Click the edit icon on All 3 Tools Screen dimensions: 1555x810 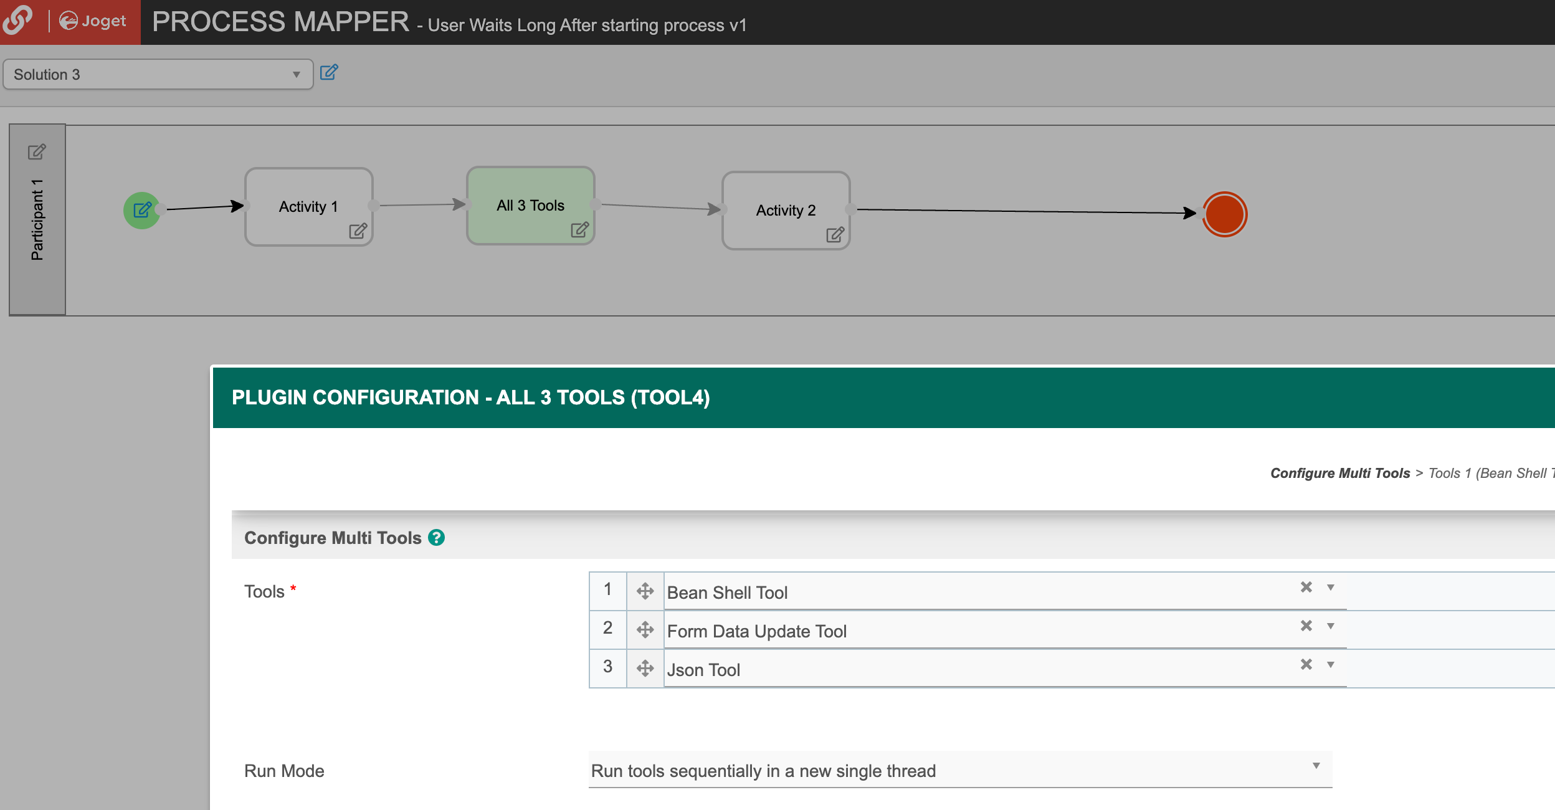click(579, 230)
